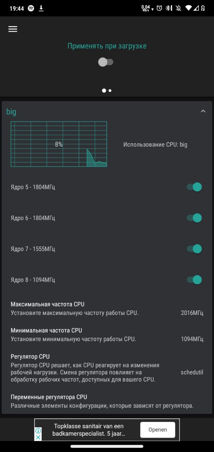Tap the alarm clock status icon
Viewport: 214px width, 452px height.
click(x=159, y=8)
